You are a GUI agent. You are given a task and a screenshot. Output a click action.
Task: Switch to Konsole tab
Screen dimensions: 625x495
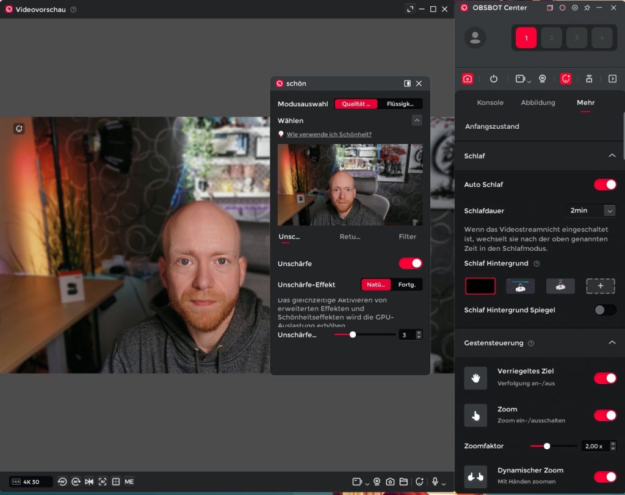[490, 103]
